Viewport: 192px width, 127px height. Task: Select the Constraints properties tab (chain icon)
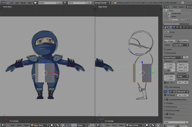(184, 27)
